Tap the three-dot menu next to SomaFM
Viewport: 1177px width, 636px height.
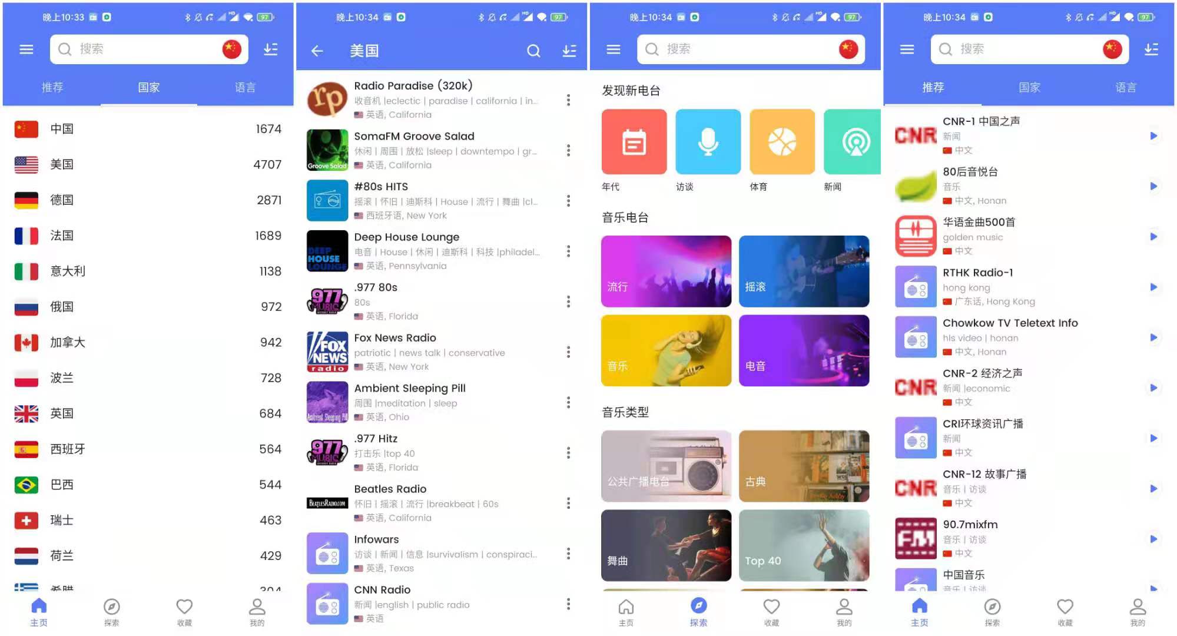click(x=570, y=150)
